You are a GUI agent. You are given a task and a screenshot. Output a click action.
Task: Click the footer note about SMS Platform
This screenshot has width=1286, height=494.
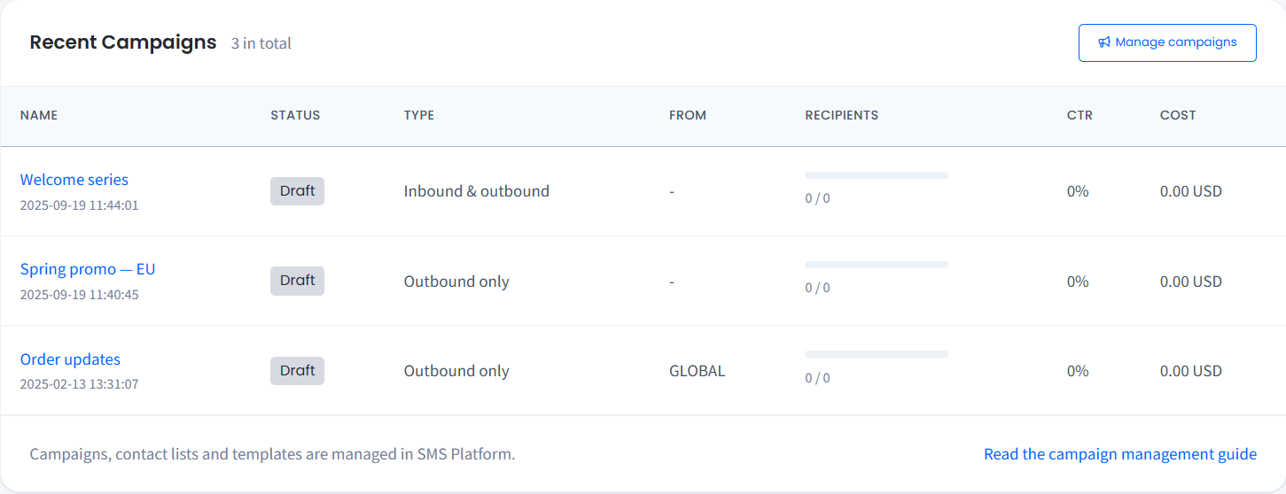273,454
